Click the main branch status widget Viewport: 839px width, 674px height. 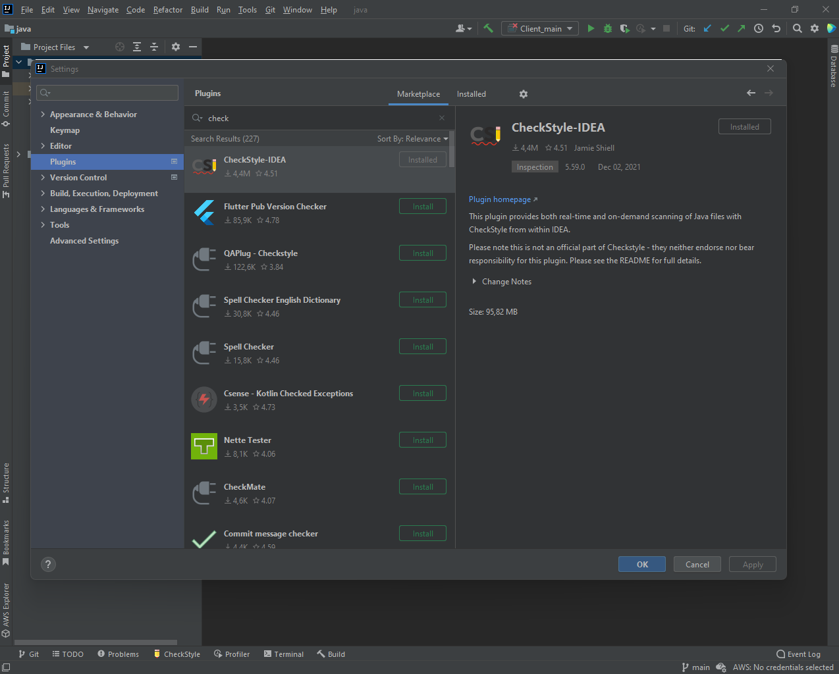[695, 667]
